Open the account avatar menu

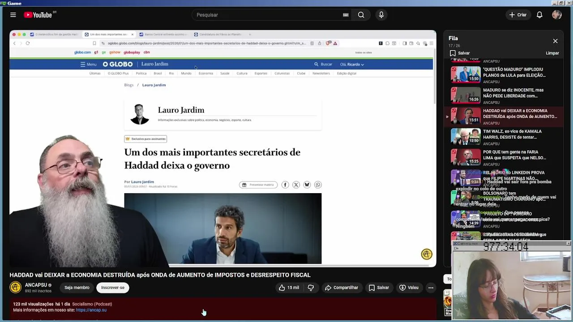pos(557,15)
